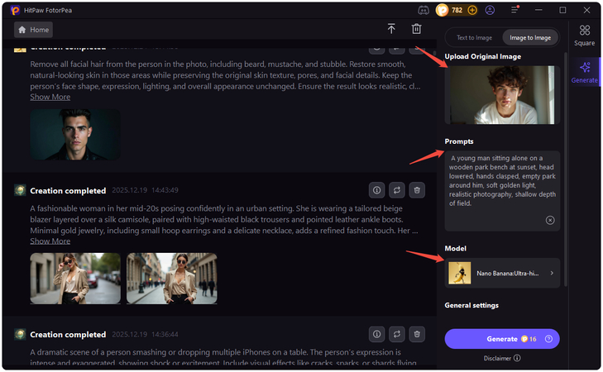Image resolution: width=603 pixels, height=372 pixels.
Task: Click the credits coin icon showing 782
Action: pyautogui.click(x=443, y=11)
